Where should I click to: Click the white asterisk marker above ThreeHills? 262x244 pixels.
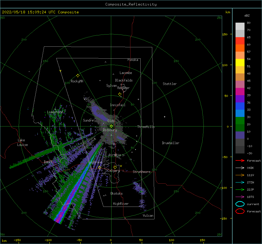138,100
